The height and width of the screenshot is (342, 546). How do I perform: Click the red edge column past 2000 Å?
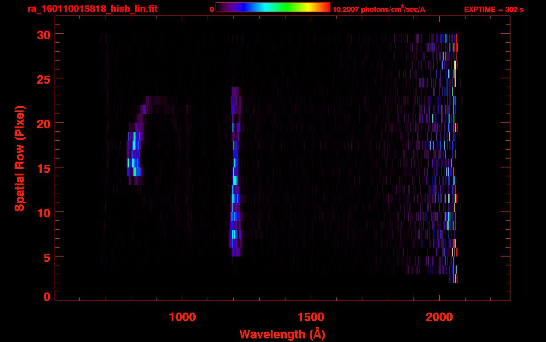pyautogui.click(x=456, y=159)
